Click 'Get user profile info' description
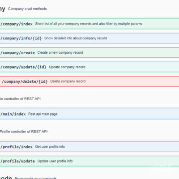The image size is (179, 179). (50, 147)
